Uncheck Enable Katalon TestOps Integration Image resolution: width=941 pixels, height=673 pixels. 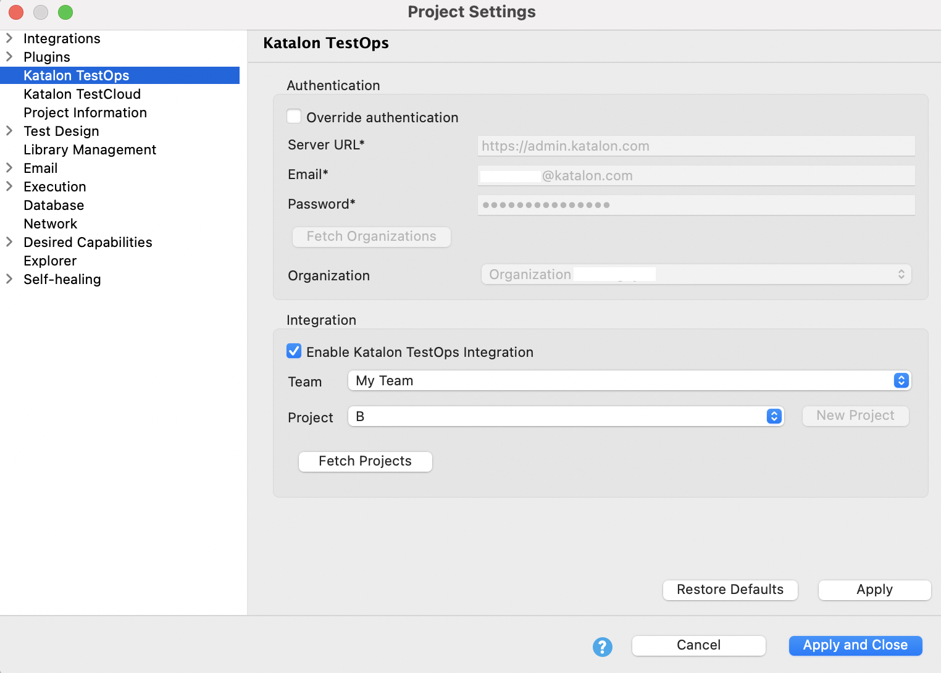point(294,351)
